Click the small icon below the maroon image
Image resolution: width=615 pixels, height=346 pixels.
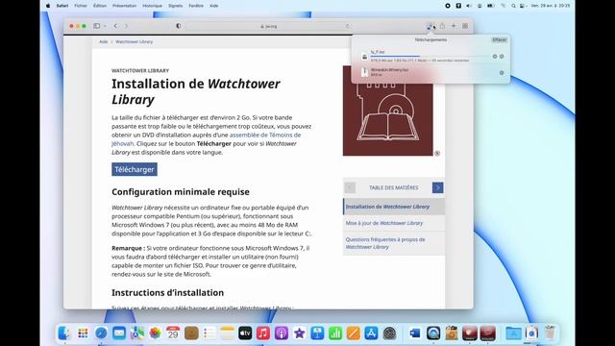[437, 154]
